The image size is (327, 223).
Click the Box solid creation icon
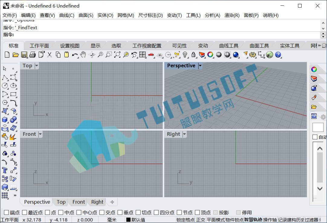(5, 120)
